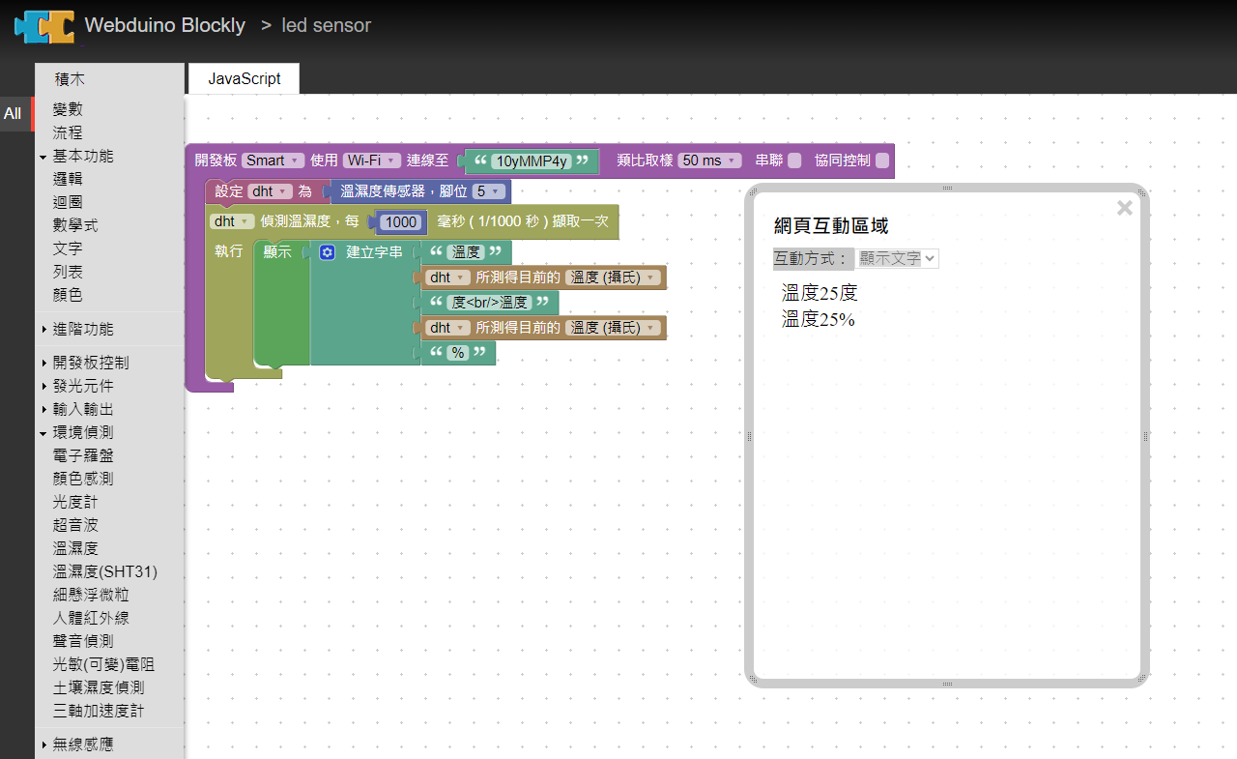Select the All tab on the left

point(13,113)
